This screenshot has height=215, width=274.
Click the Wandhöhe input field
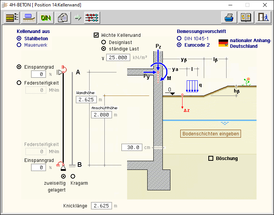point(86,100)
